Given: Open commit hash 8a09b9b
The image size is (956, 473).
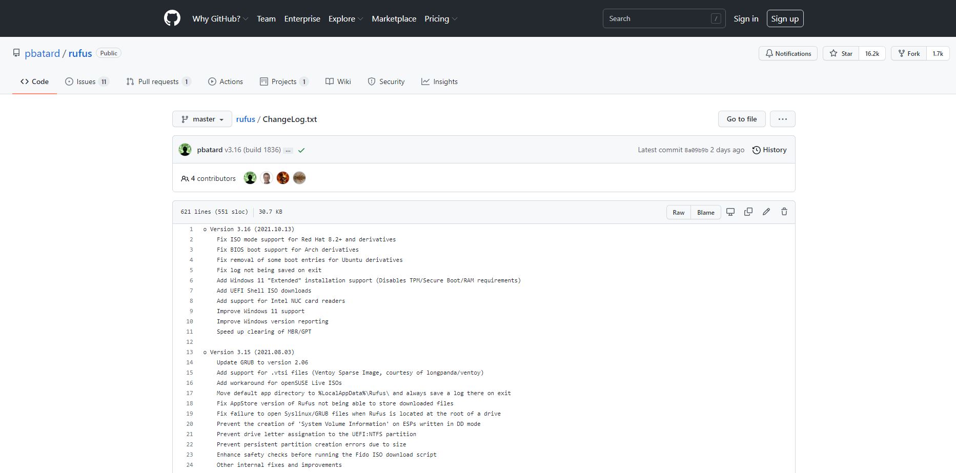Looking at the screenshot, I should coord(696,150).
